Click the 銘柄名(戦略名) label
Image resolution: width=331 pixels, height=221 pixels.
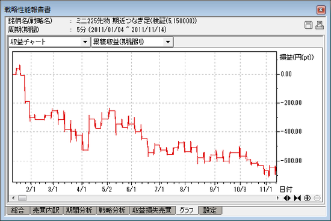[x=30, y=21]
